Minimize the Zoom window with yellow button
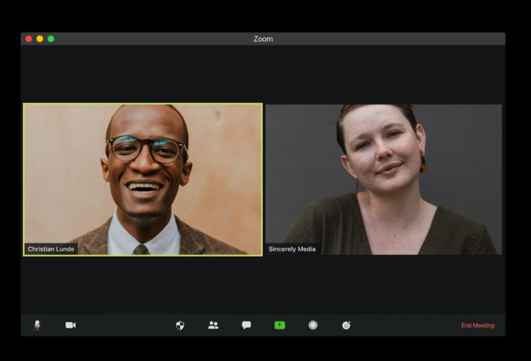This screenshot has width=531, height=361. [40, 39]
